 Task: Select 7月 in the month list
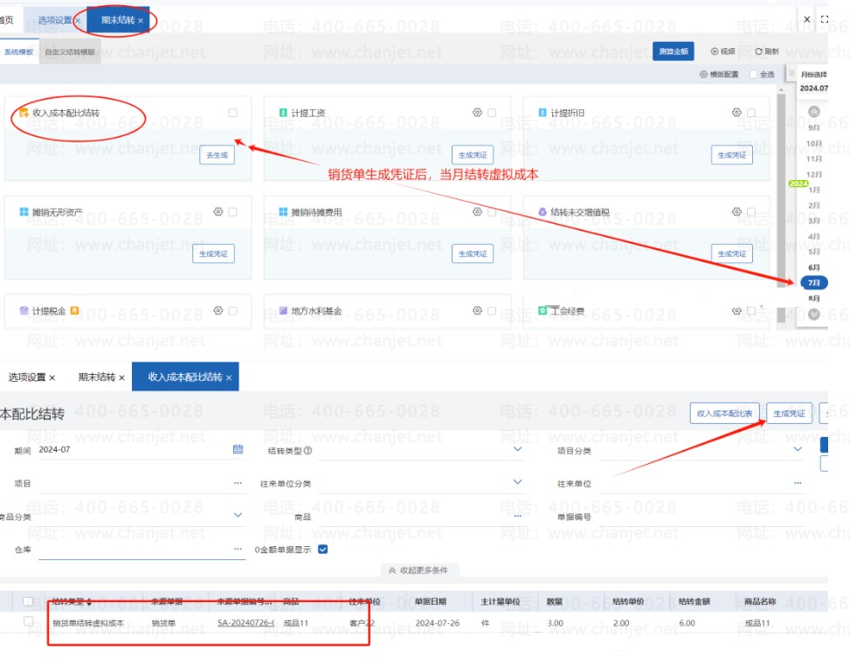tap(813, 282)
